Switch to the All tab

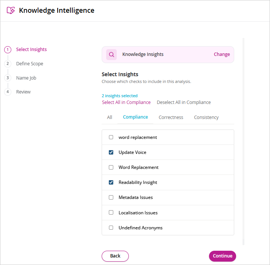click(x=110, y=117)
